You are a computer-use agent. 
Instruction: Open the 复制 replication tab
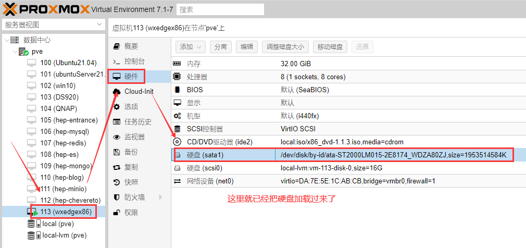(131, 167)
